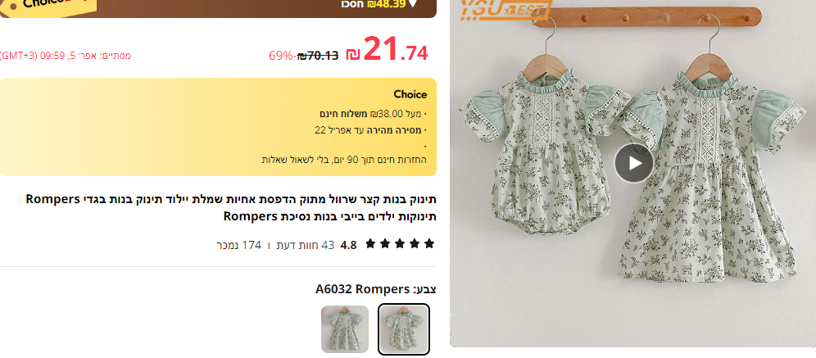The height and width of the screenshot is (358, 816).
Task: Open free returns within 90 days details
Action: [344, 159]
